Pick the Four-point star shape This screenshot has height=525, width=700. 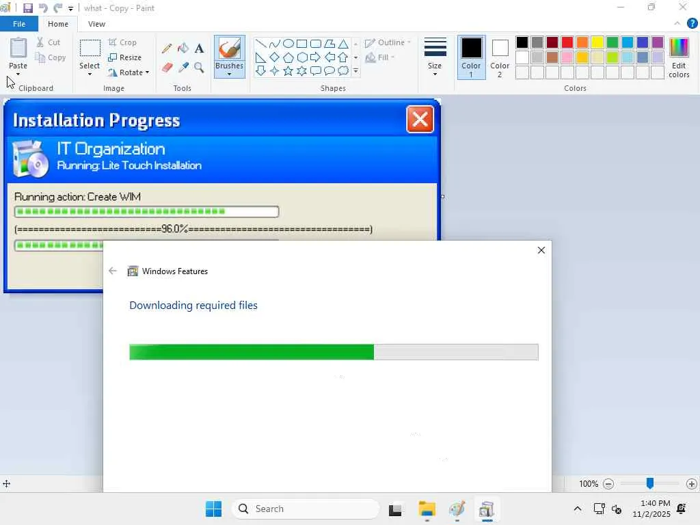(275, 71)
